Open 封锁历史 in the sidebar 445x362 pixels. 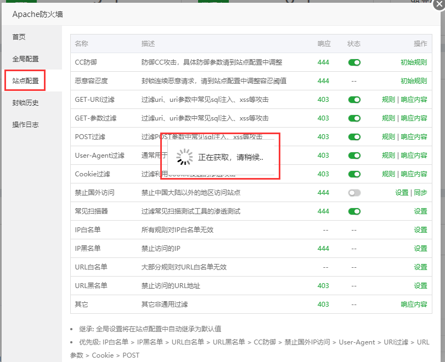pos(25,103)
